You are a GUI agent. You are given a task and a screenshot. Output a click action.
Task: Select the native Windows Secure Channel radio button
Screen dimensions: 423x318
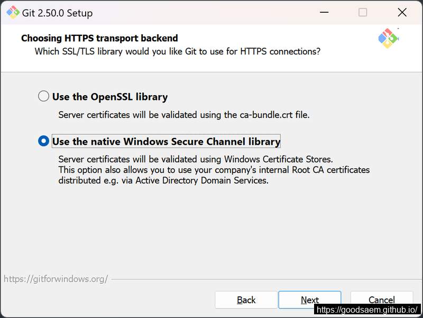point(43,141)
